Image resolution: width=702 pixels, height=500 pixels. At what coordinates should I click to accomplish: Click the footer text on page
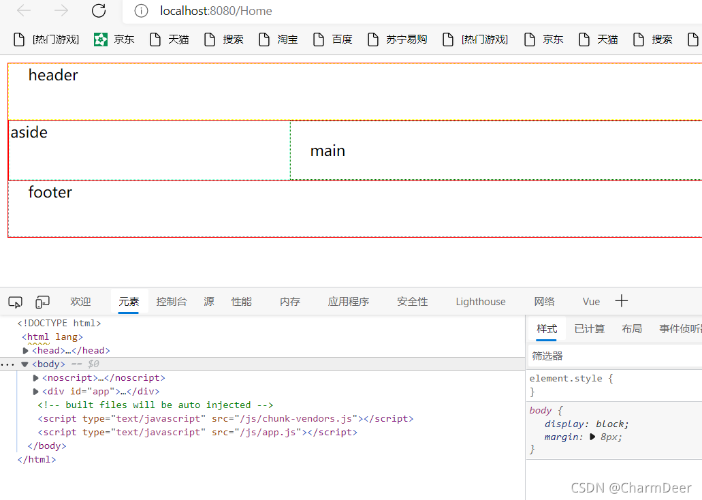(50, 192)
